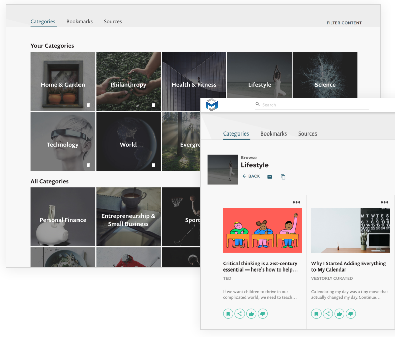
Task: Copy the Lifestyle category link
Action: click(x=283, y=177)
